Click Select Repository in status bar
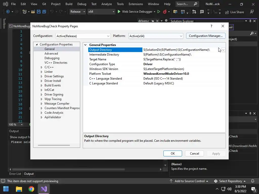 pyautogui.click(x=230, y=181)
